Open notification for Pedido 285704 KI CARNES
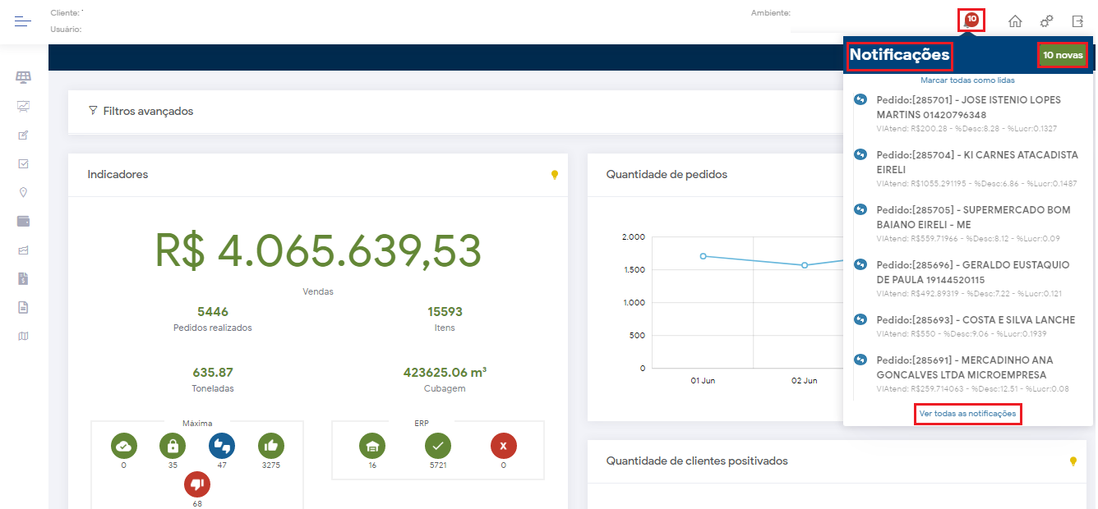 click(976, 162)
